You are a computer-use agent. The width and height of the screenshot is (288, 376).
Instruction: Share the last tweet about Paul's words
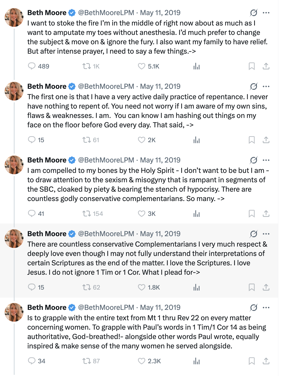tap(266, 361)
